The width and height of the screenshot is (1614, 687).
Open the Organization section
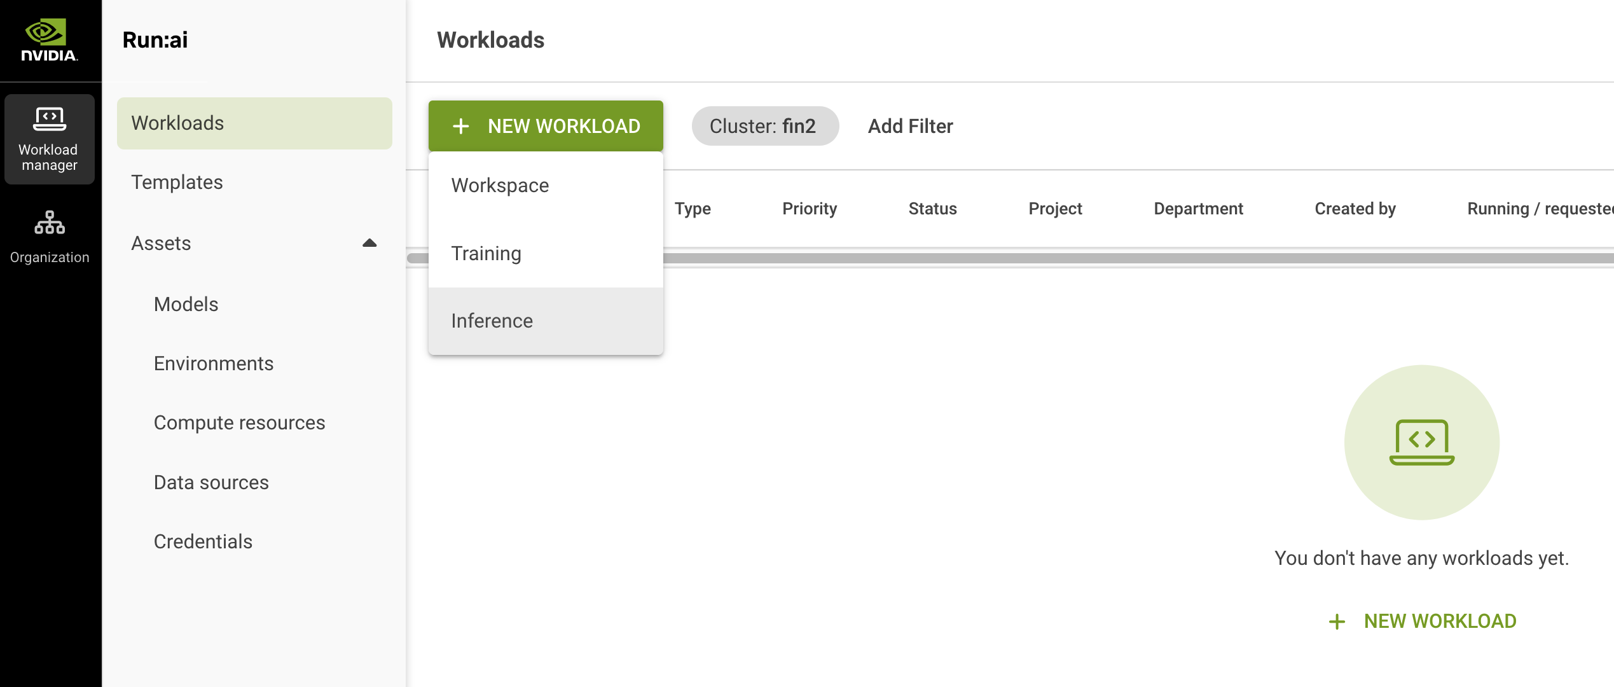[x=50, y=237]
